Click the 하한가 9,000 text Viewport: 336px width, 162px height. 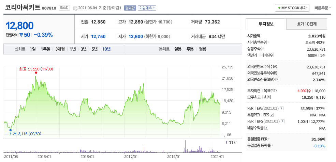click(157, 36)
